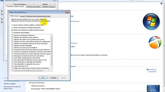
Task: Check 'Afficher des miniatures au lieu d'icônes'
Action: pos(13,38)
